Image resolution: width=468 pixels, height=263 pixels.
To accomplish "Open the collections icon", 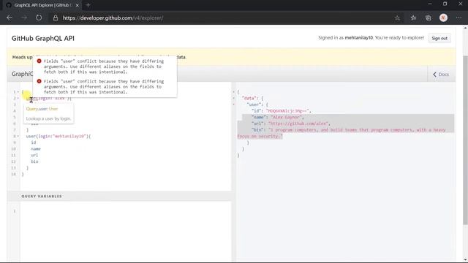I will [429, 18].
